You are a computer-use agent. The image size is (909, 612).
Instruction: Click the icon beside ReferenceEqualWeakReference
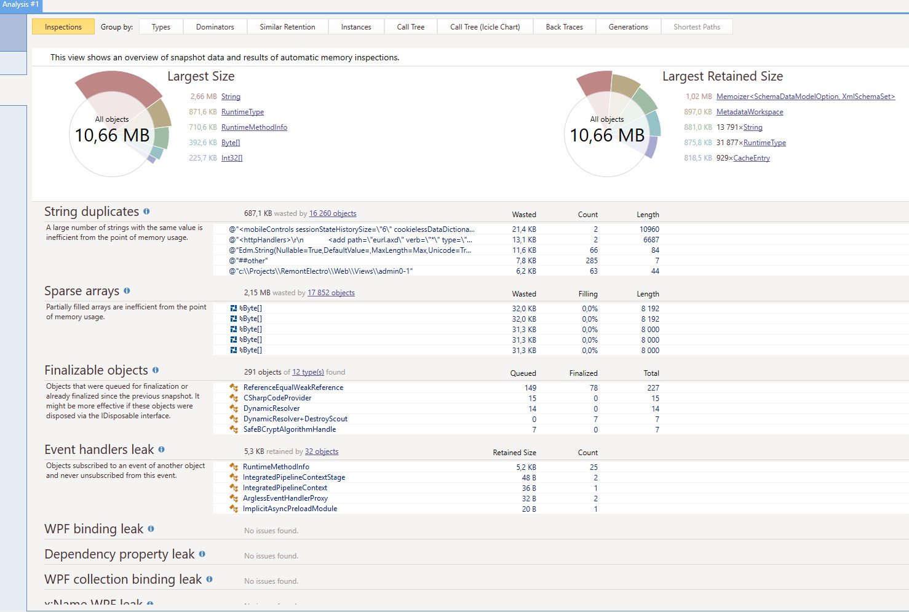coord(234,387)
